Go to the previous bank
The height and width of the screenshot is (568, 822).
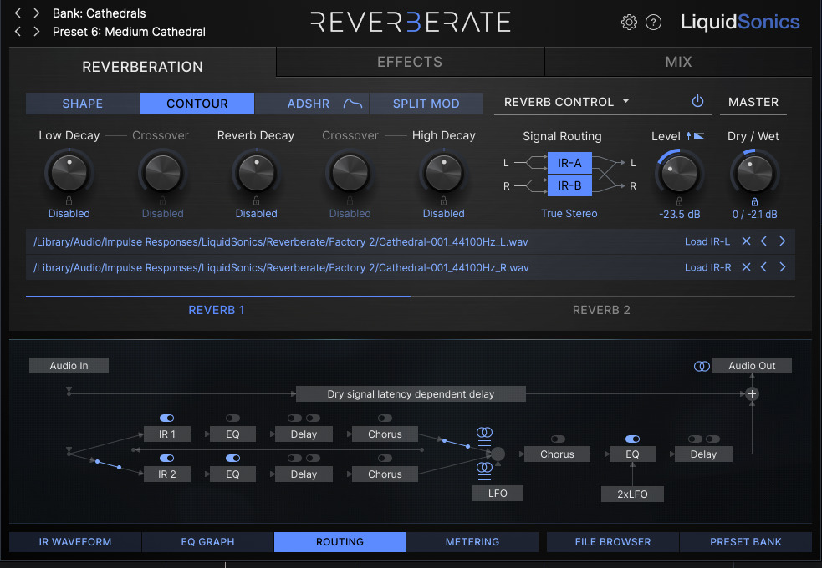[18, 13]
